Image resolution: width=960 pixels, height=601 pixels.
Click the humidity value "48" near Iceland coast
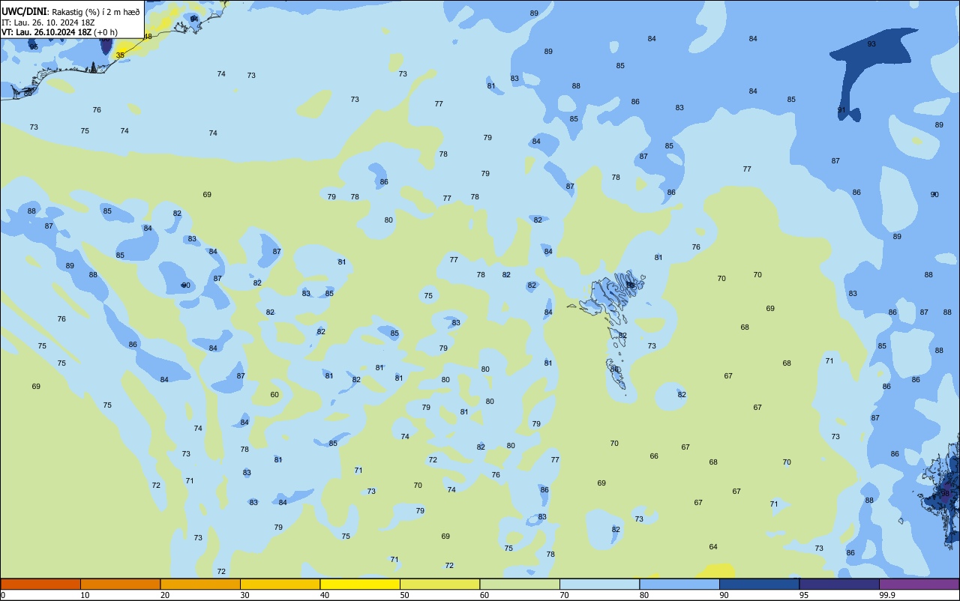(x=148, y=37)
